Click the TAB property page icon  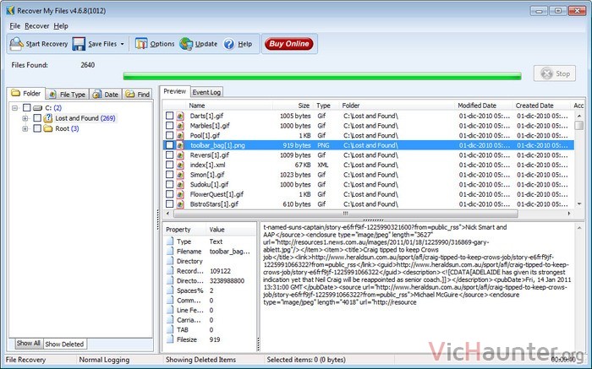170,329
